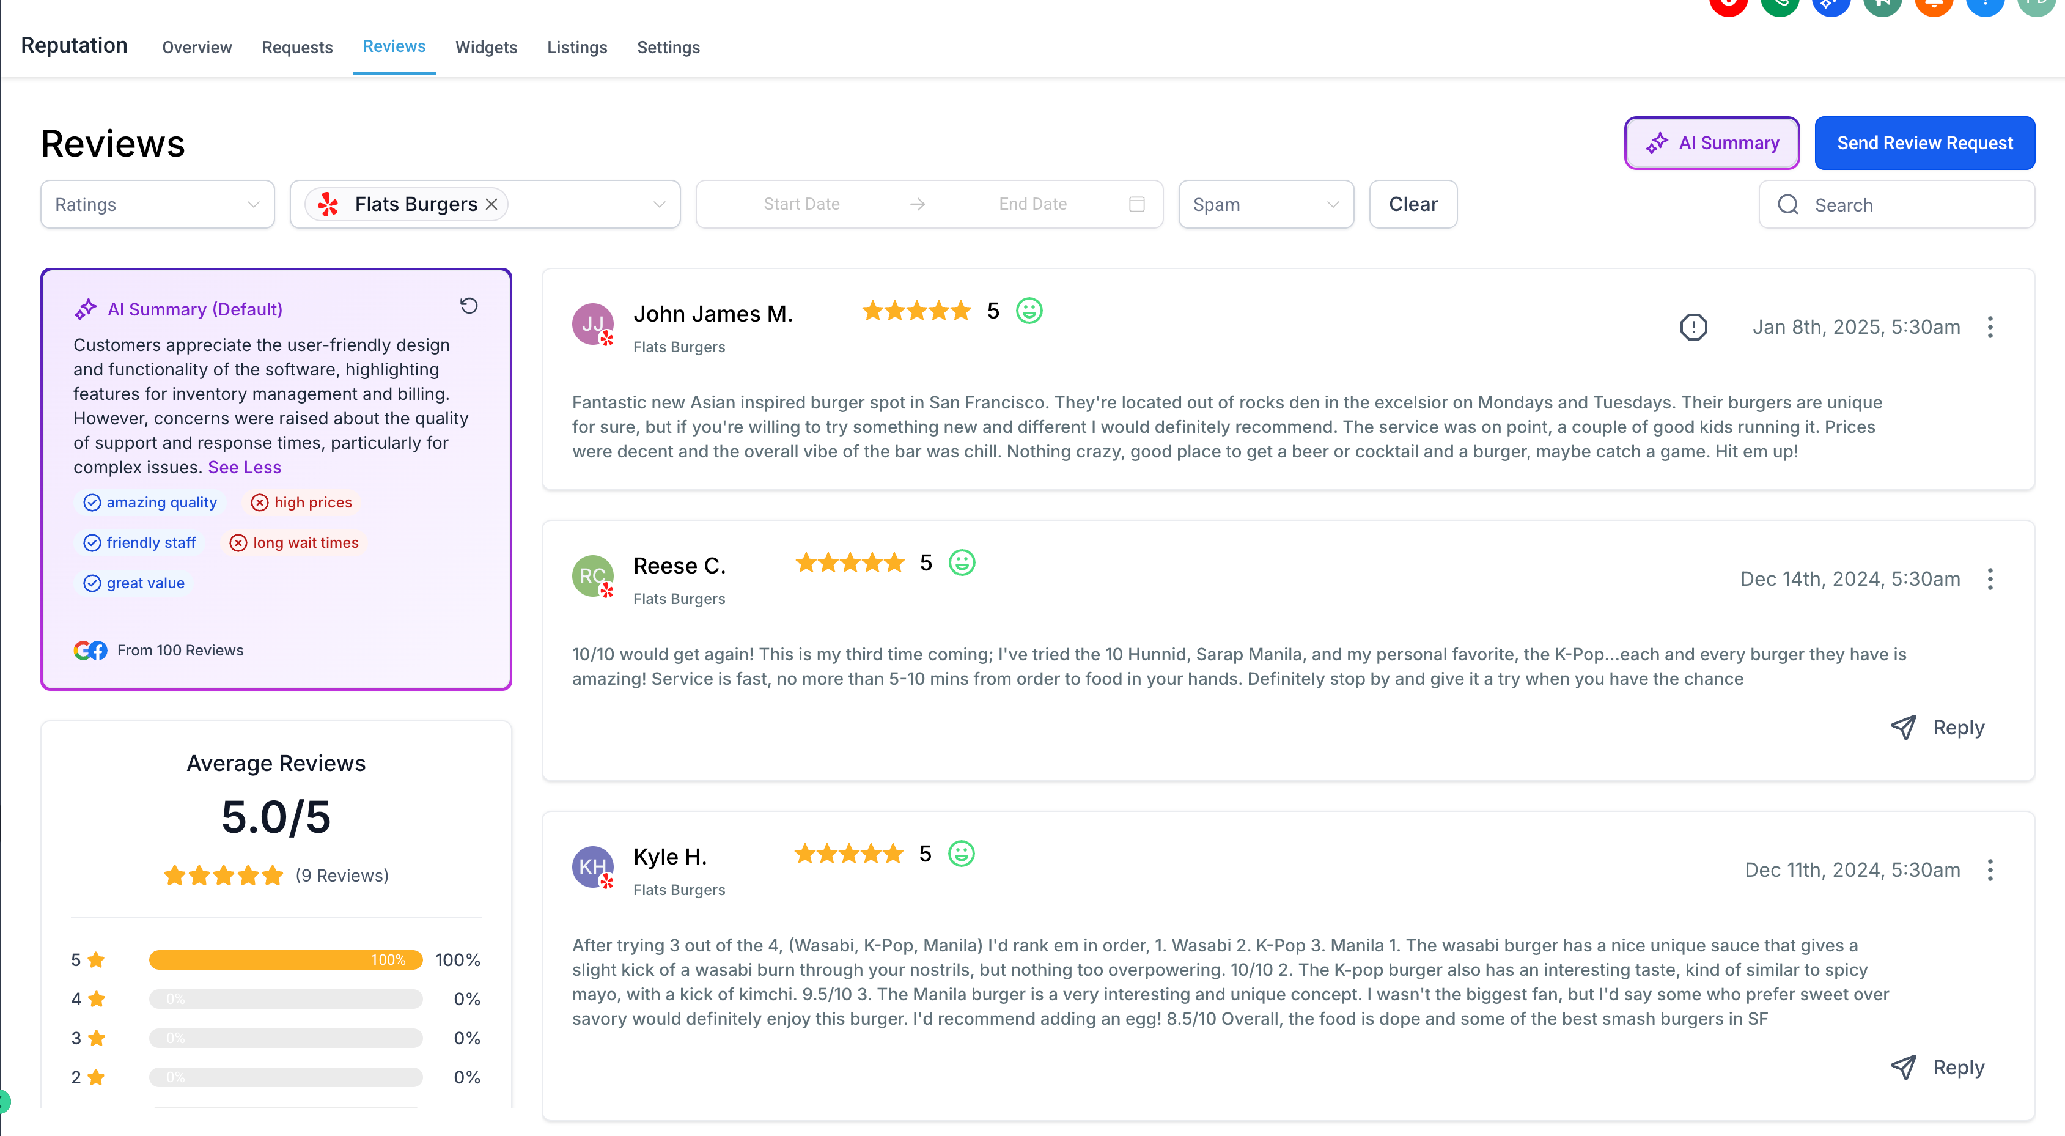
Task: Open three-dot menu for John James M. review
Action: coord(1990,327)
